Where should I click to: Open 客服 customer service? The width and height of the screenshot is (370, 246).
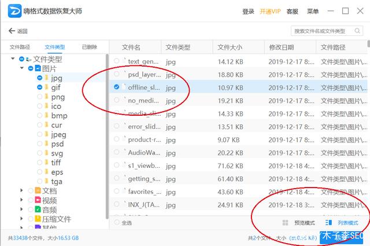(292, 11)
